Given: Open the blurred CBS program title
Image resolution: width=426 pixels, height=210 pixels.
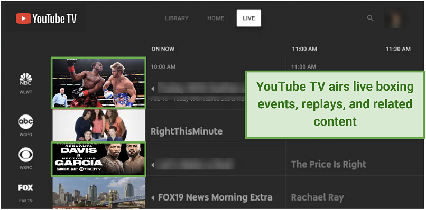Looking at the screenshot, I should [x=196, y=164].
